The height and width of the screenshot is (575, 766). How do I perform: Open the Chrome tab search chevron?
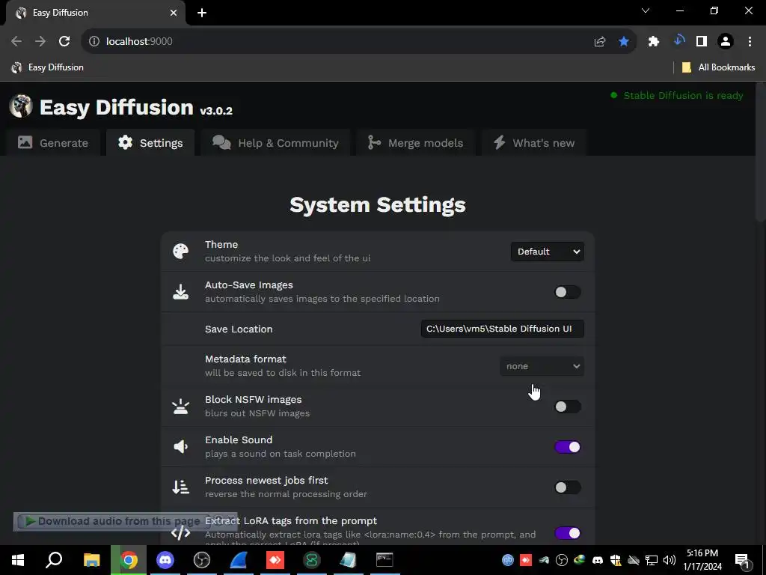[646, 10]
